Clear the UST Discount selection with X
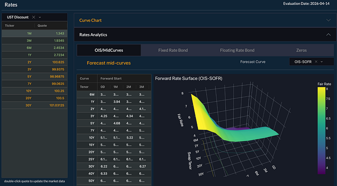The image size is (337, 186). 34,17
